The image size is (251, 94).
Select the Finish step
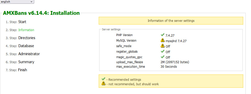[22, 70]
